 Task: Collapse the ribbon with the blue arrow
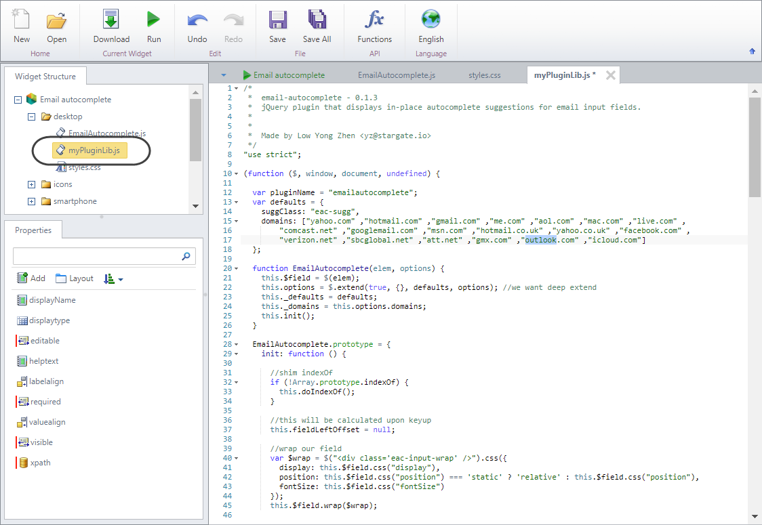click(x=752, y=51)
